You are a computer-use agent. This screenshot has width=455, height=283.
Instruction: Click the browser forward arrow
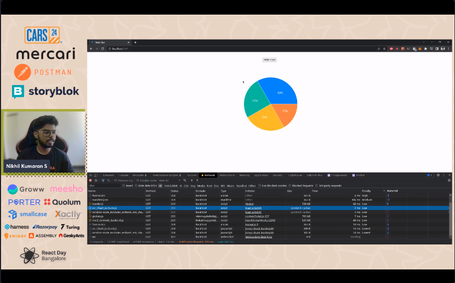click(x=97, y=49)
